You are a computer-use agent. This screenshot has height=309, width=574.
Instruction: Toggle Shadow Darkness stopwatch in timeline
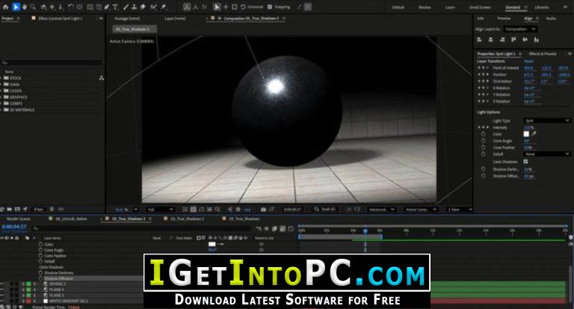pyautogui.click(x=40, y=272)
